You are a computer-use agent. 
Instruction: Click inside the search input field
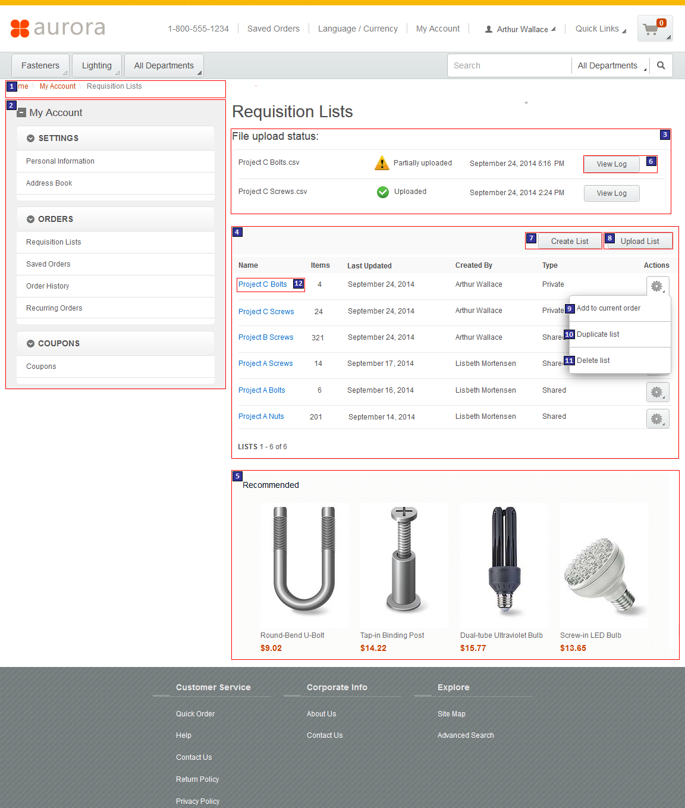[508, 65]
